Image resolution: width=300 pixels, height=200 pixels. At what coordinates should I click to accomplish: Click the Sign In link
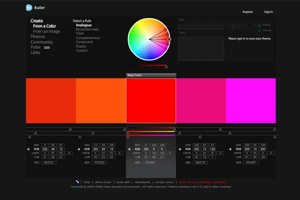pos(268,11)
